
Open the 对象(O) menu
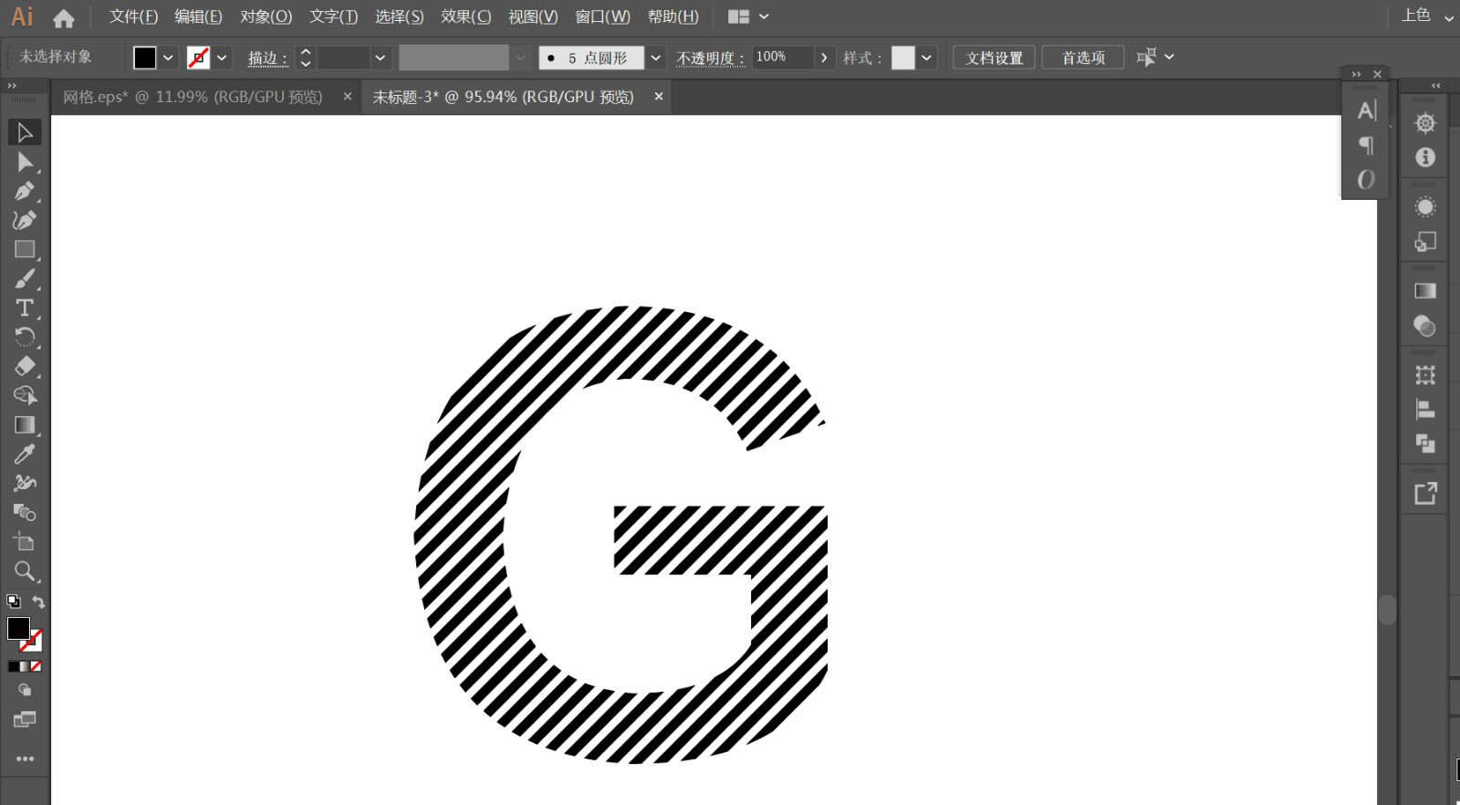[x=266, y=16]
